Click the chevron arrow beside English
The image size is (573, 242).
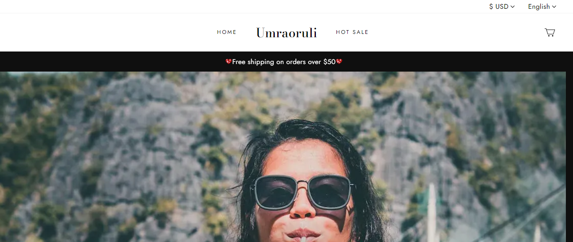(554, 7)
